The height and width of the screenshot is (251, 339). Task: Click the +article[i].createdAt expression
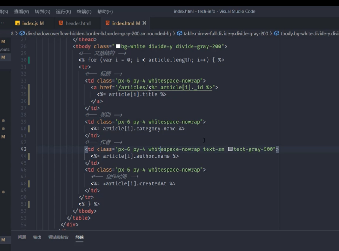point(133,183)
